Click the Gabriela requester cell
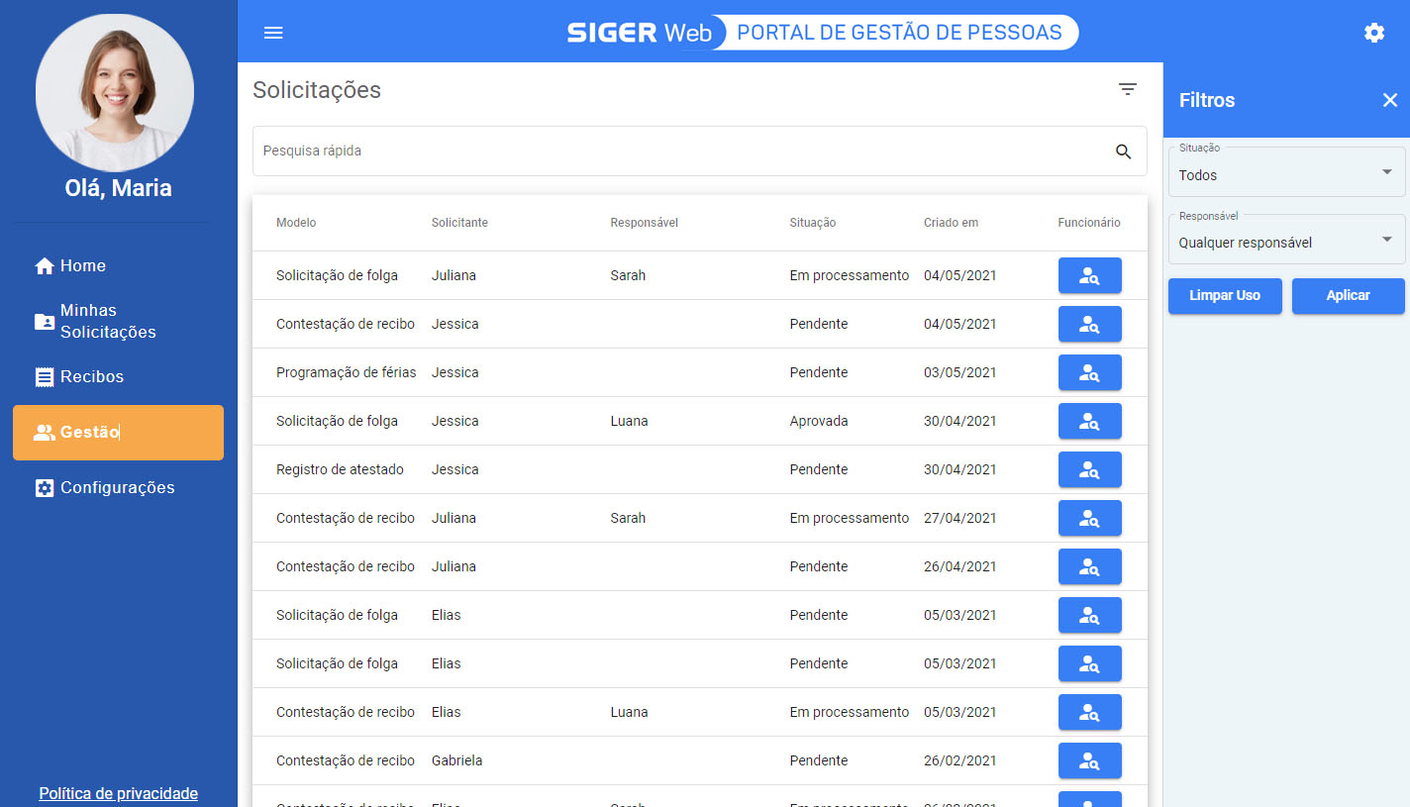 456,760
